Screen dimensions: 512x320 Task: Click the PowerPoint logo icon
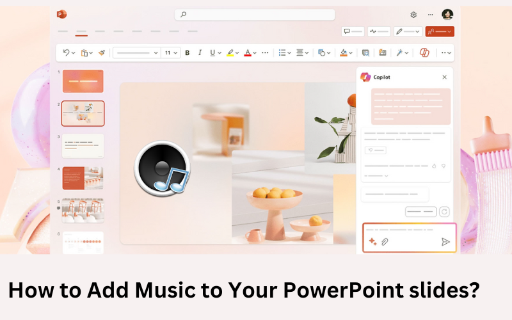[61, 14]
